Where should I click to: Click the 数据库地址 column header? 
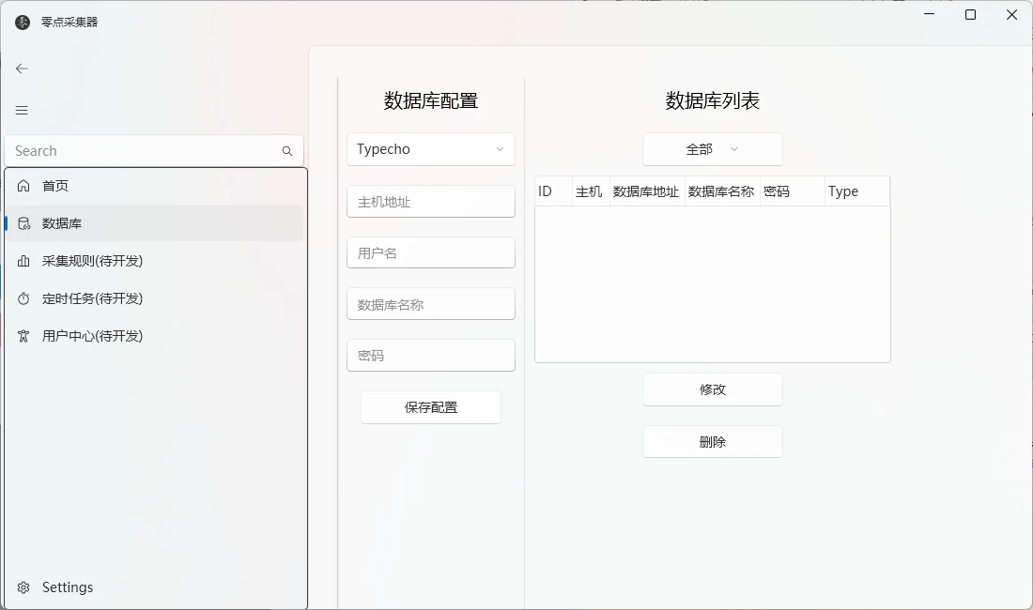pos(646,191)
